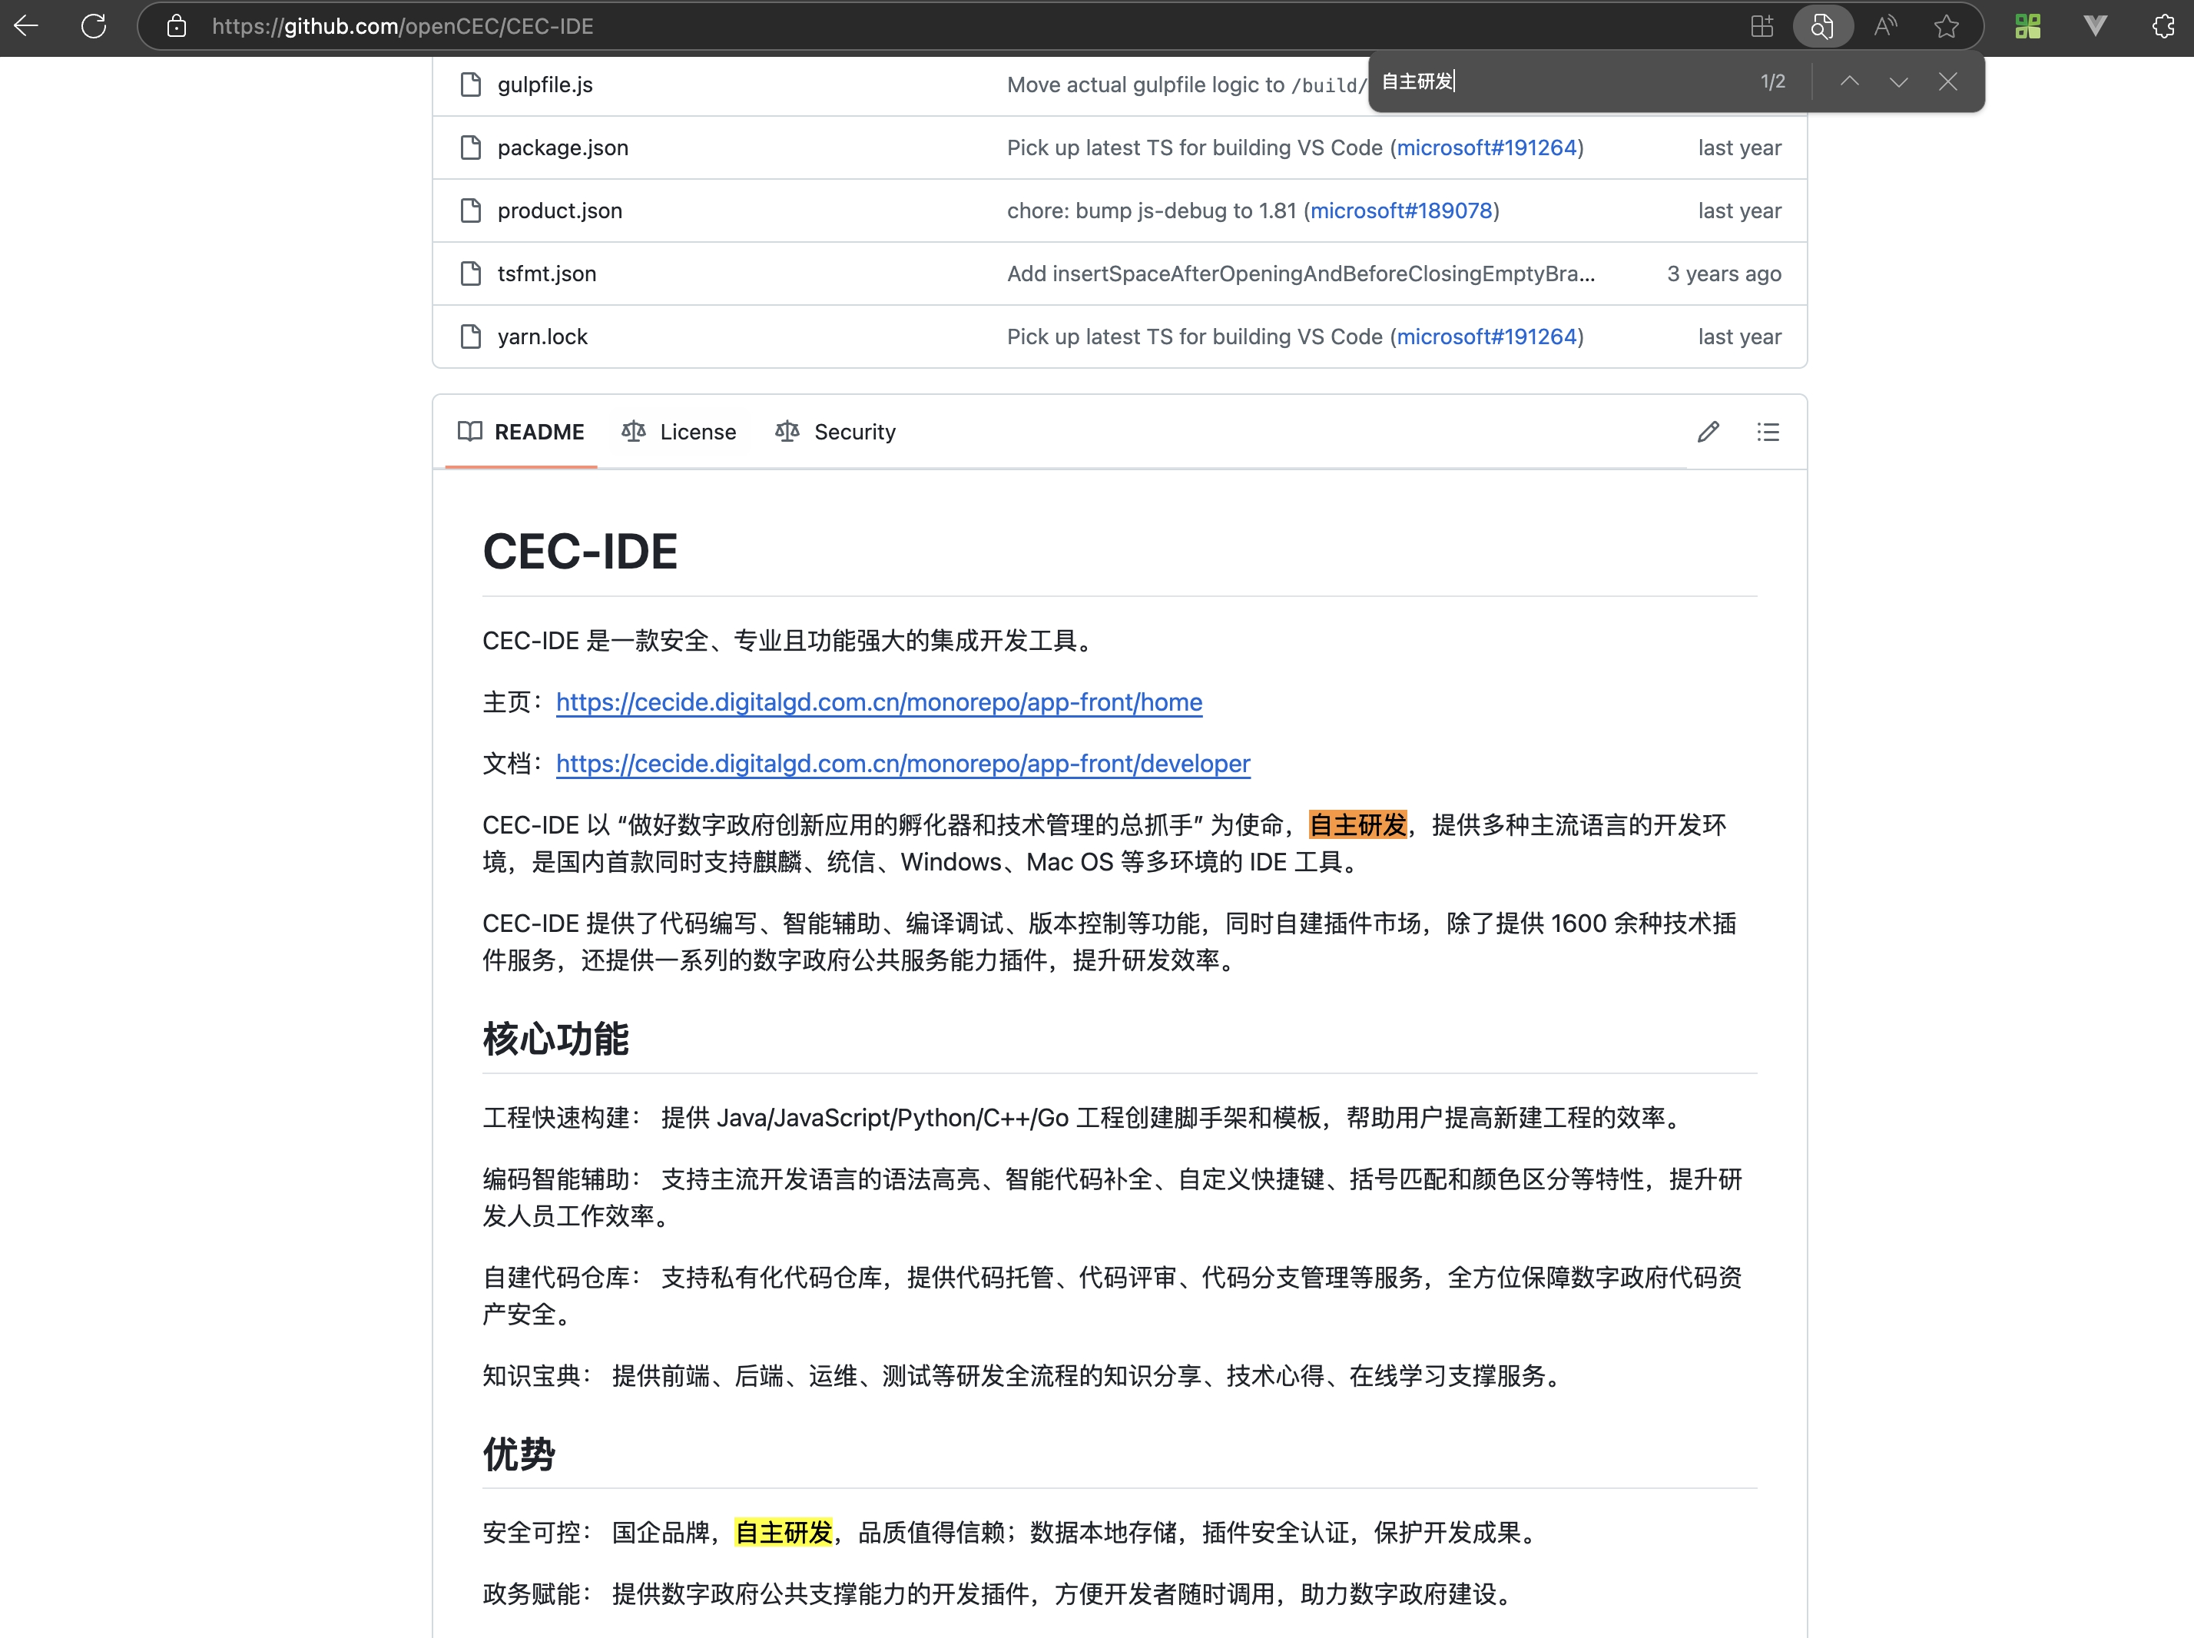Screen dimensions: 2194x1638
Task: Click the 安全可控 advantage label
Action: 537,1533
